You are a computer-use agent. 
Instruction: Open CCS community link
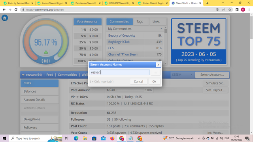(111, 48)
